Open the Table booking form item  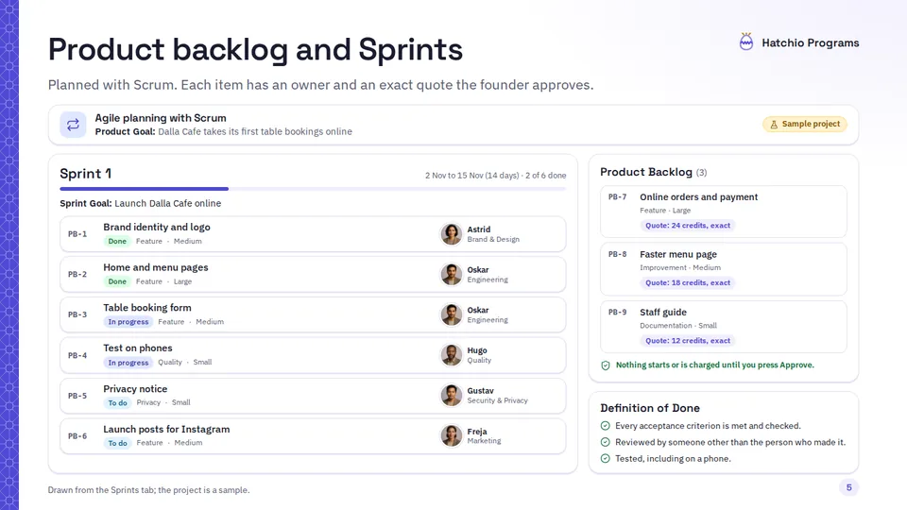coord(313,314)
